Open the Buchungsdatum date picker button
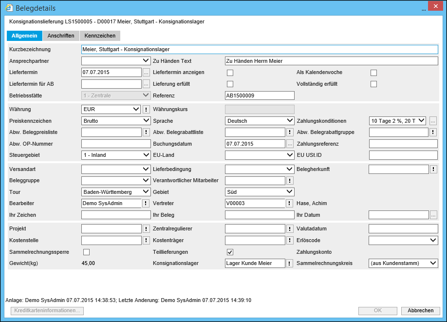The image size is (447, 322). (290, 144)
